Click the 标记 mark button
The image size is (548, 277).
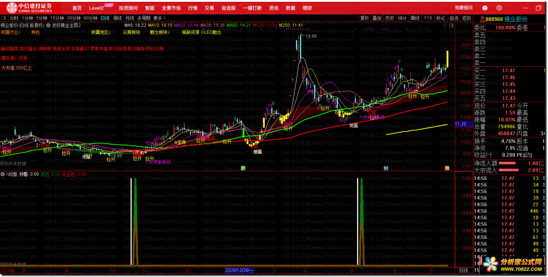[440, 18]
